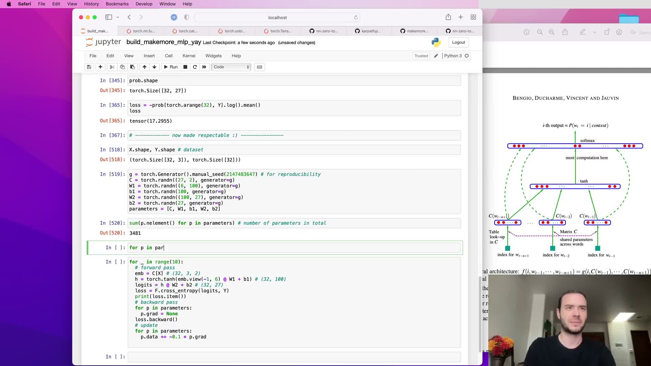Run the current cell with the Run button
Viewport: 651px width, 366px height.
pos(171,67)
